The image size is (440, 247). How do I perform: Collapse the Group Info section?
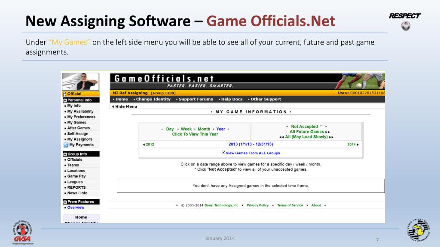[65, 154]
